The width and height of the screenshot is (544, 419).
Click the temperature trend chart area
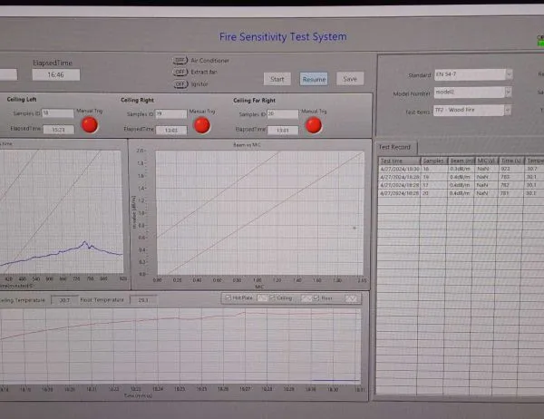pos(180,346)
